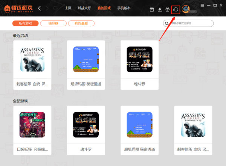The image size is (226, 166).
Task: Click 最近启动 section heading
Action: coord(20,36)
